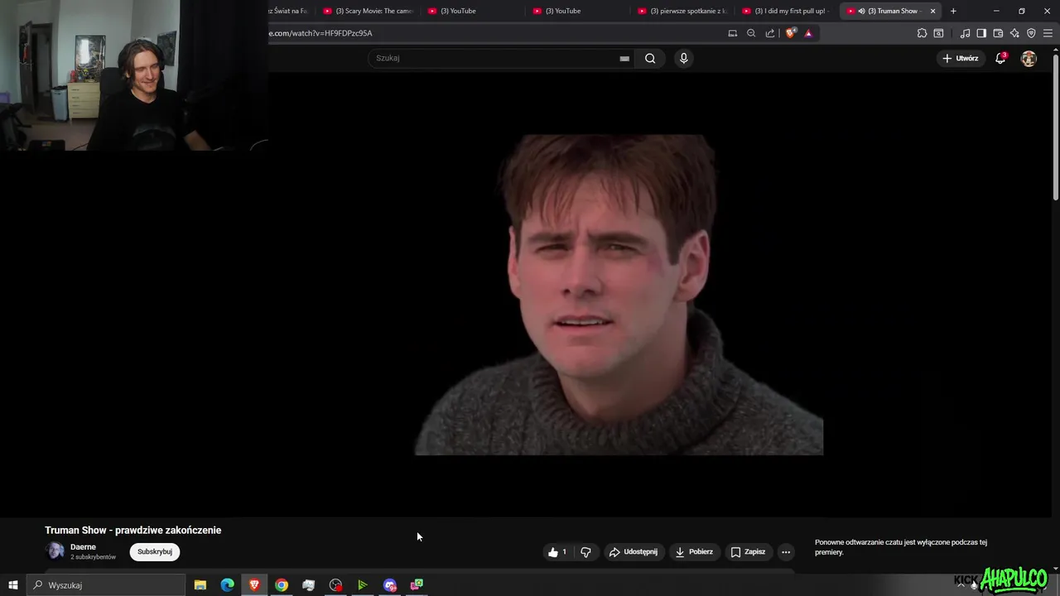The height and width of the screenshot is (596, 1060).
Task: Run YouTube search with magnifier button
Action: point(650,58)
